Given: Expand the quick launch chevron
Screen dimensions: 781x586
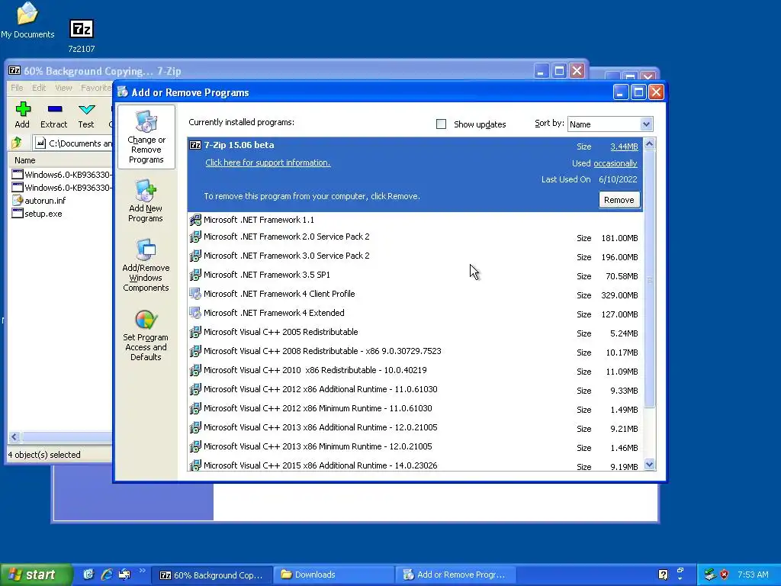Looking at the screenshot, I should coord(142,571).
